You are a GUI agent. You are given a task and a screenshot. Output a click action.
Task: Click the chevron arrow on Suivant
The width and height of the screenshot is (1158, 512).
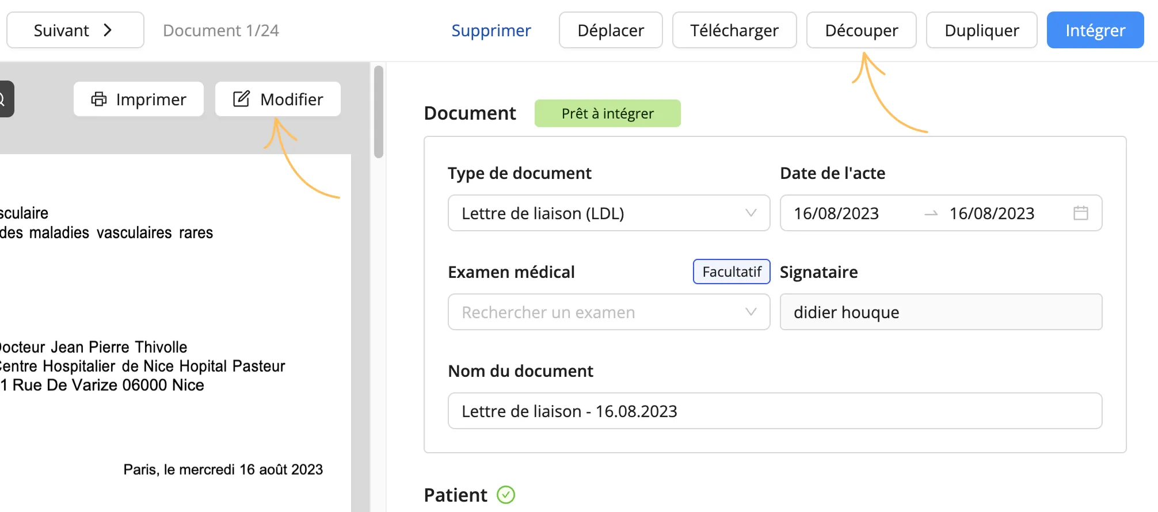click(x=108, y=30)
